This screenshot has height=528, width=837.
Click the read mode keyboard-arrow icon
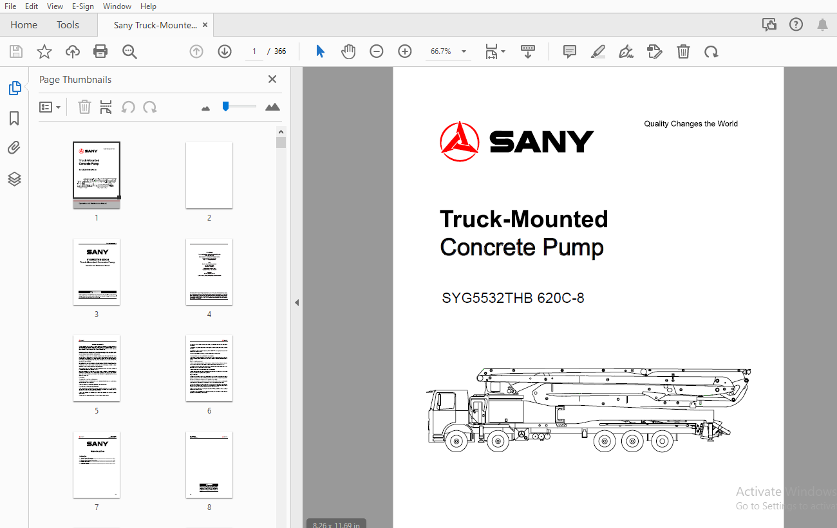click(528, 51)
